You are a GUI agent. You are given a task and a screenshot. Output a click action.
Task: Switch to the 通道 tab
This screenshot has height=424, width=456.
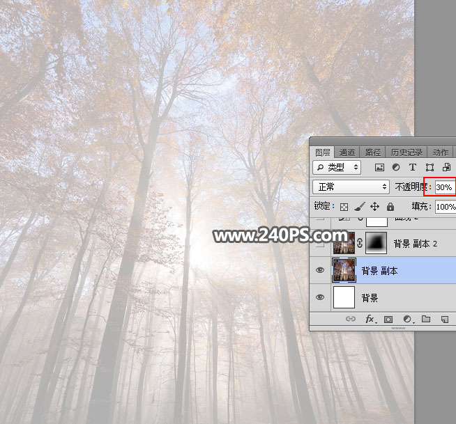click(347, 152)
